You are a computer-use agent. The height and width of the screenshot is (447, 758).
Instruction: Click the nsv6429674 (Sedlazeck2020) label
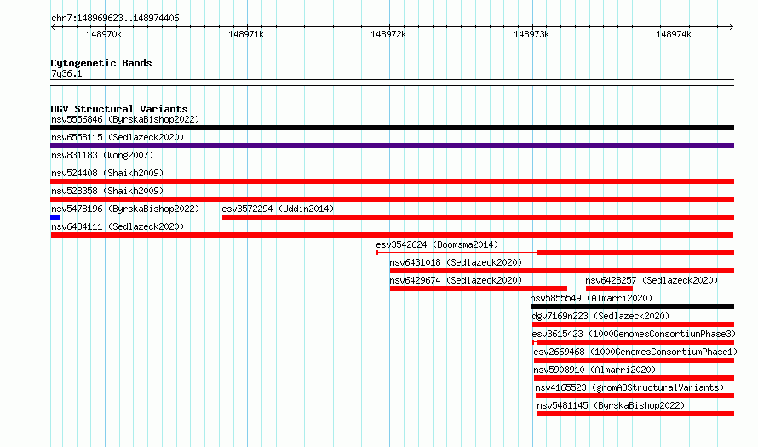[x=456, y=280]
